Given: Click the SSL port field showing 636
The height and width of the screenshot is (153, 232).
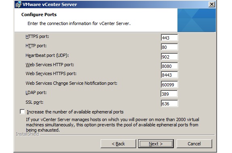Looking at the screenshot, I should [x=169, y=103].
